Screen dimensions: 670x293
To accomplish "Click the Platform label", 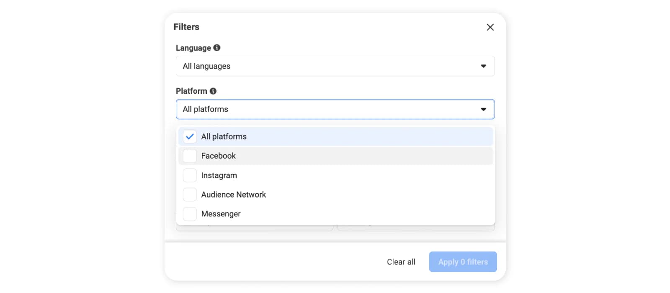I will click(x=191, y=91).
